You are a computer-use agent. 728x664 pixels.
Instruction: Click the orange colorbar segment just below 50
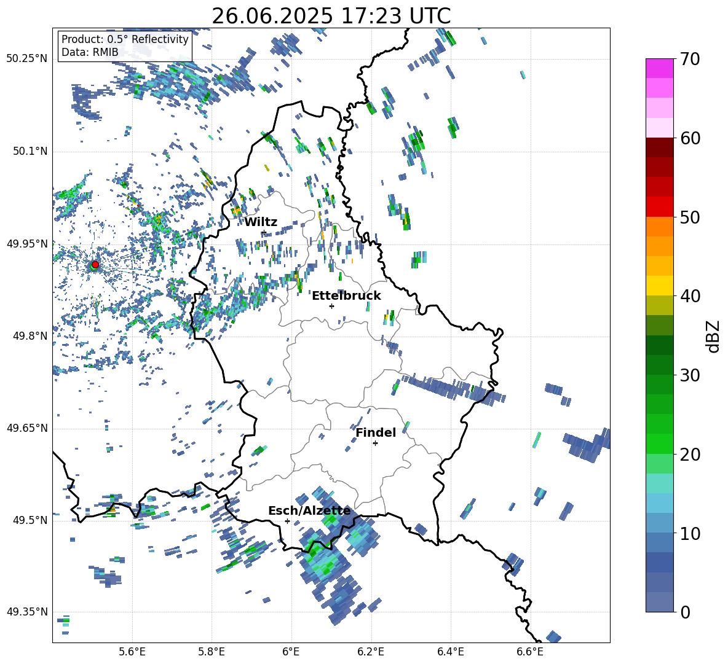(659, 226)
